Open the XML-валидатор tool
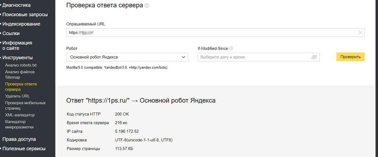378x157 pixels. pyautogui.click(x=20, y=115)
